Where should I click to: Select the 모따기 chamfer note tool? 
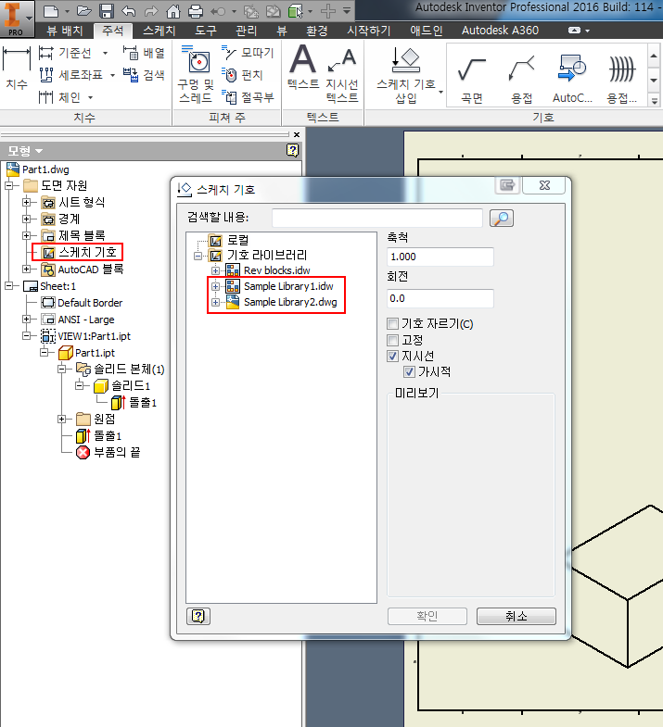pos(248,53)
